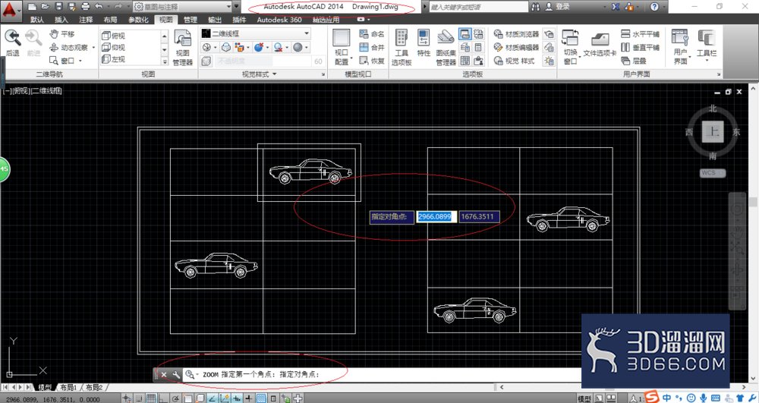Open 工具选项板 tool palettes

(402, 47)
